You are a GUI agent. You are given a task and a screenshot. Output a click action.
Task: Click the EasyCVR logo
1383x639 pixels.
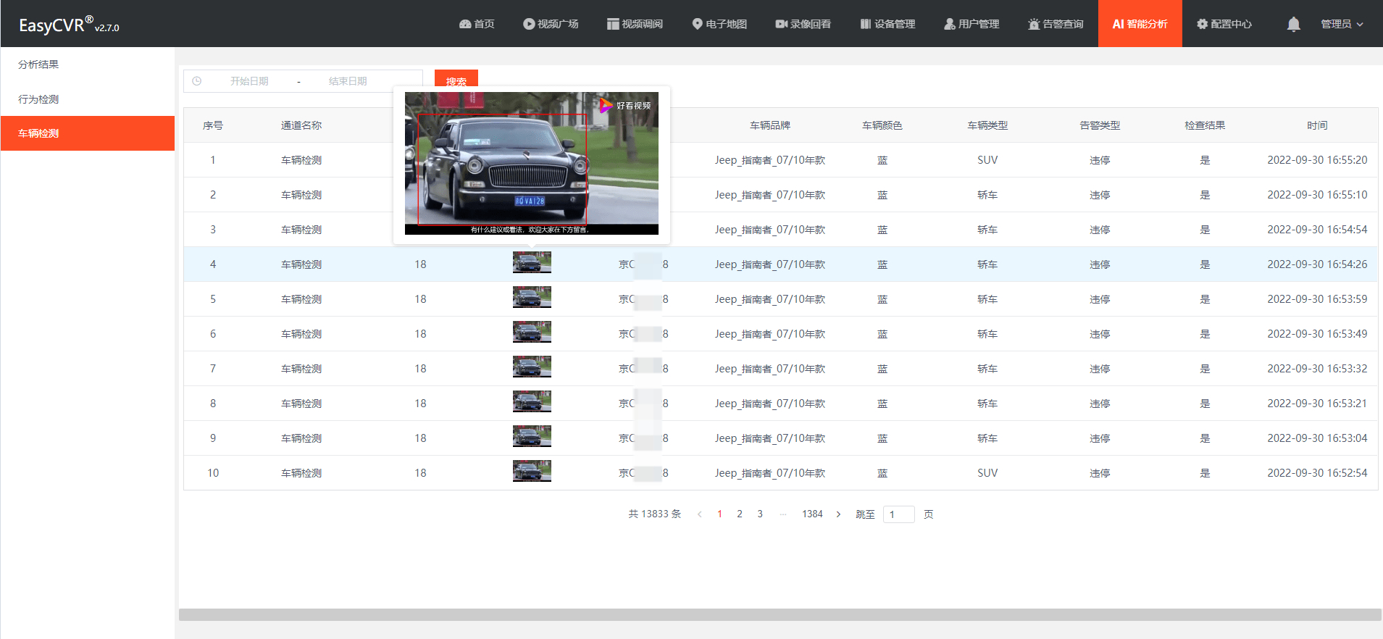click(x=69, y=25)
